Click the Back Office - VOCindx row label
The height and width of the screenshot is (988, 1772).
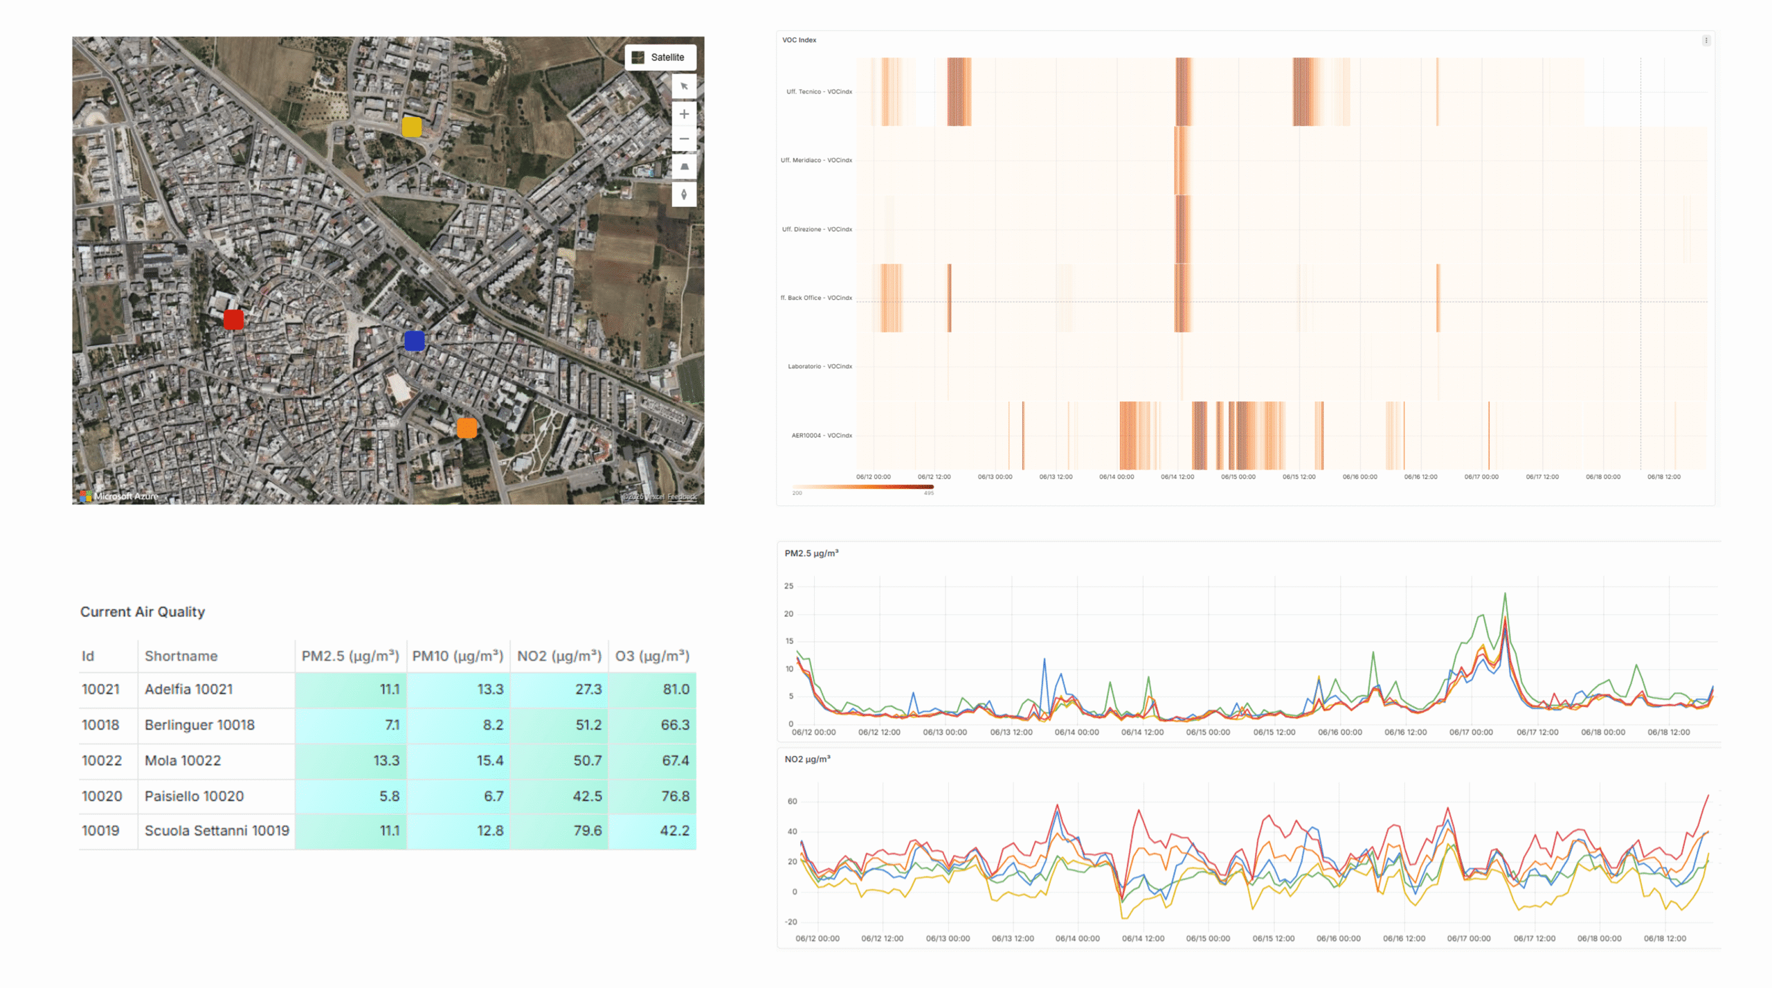click(x=816, y=298)
